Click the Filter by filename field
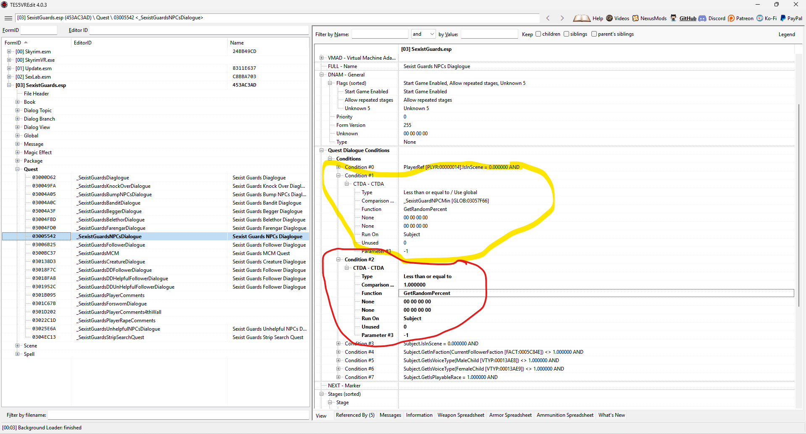Screen dimensions: 806x434 [x=178, y=415]
